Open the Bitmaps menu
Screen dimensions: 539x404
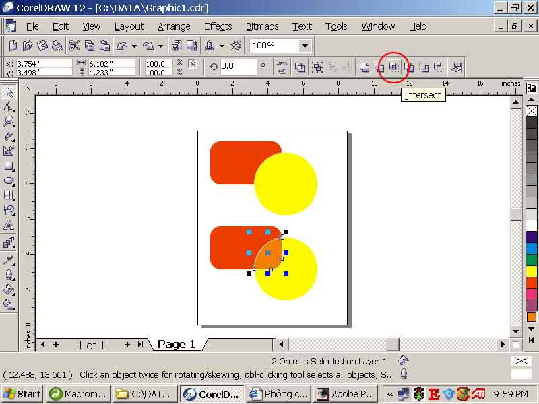pos(262,26)
